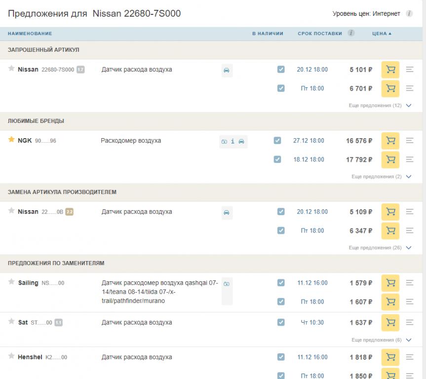426x379 pixels.
Task: Click the Наименование column header
Action: [x=30, y=34]
